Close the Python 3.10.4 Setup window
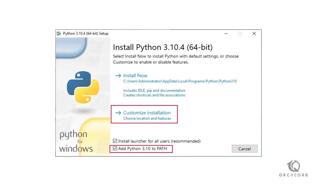Viewport: 317px width, 186px height. (254, 33)
